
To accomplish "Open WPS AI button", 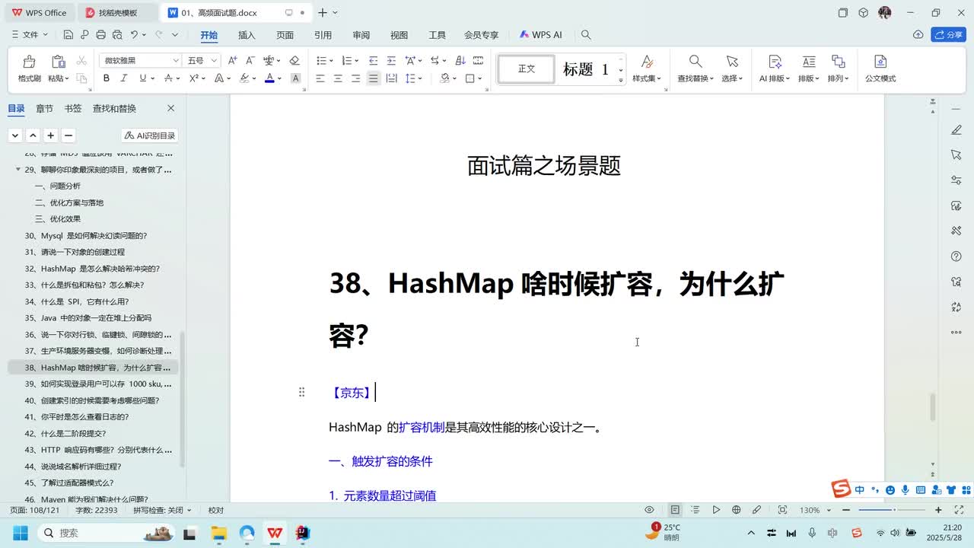I will click(540, 35).
